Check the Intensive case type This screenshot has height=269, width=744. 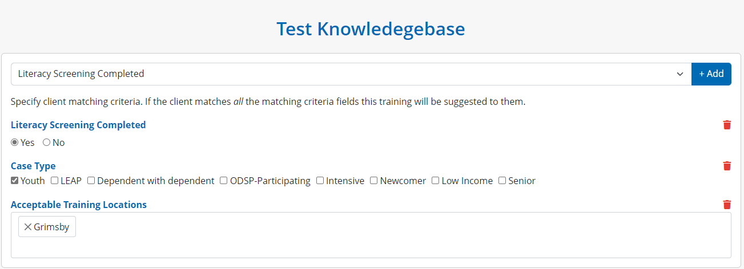pyautogui.click(x=320, y=181)
